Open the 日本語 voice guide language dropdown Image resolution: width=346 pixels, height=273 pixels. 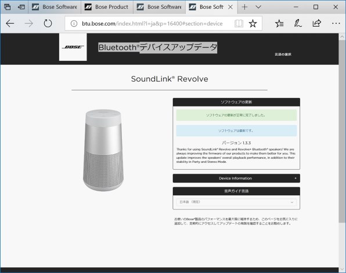236,202
